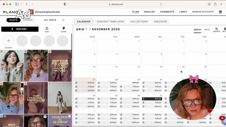Click the Bykayleighpodcast account name
The width and height of the screenshot is (226, 127).
[47, 12]
